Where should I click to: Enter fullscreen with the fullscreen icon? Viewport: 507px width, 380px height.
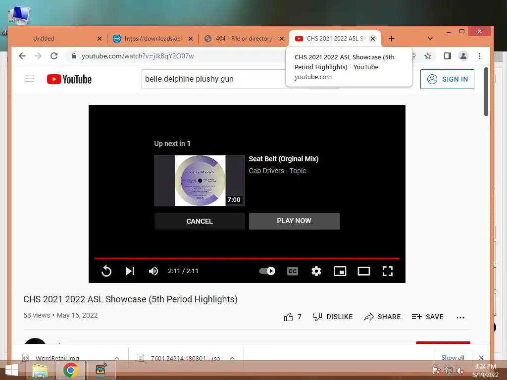point(387,271)
